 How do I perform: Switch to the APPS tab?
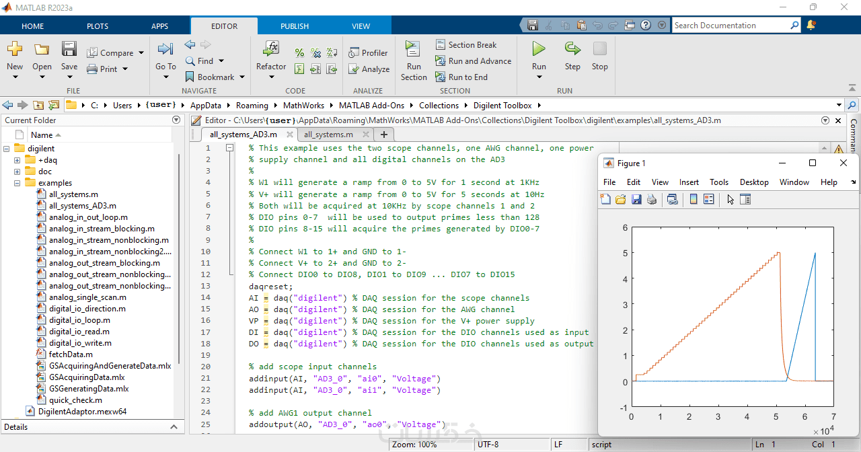[x=160, y=26]
